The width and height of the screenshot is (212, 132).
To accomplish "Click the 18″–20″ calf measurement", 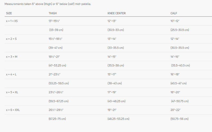I will tap(175, 92).
